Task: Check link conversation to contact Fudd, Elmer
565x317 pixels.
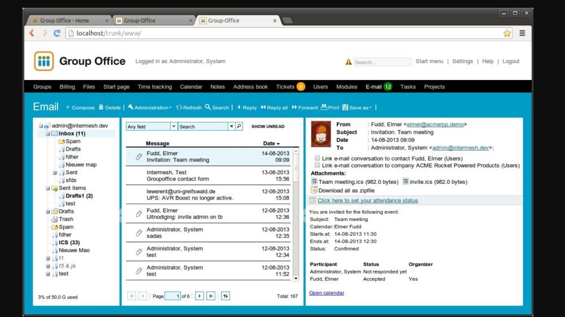Action: (317, 158)
